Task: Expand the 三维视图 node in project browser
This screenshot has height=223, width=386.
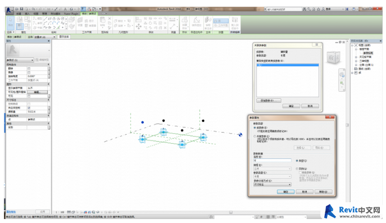Action: (356, 61)
